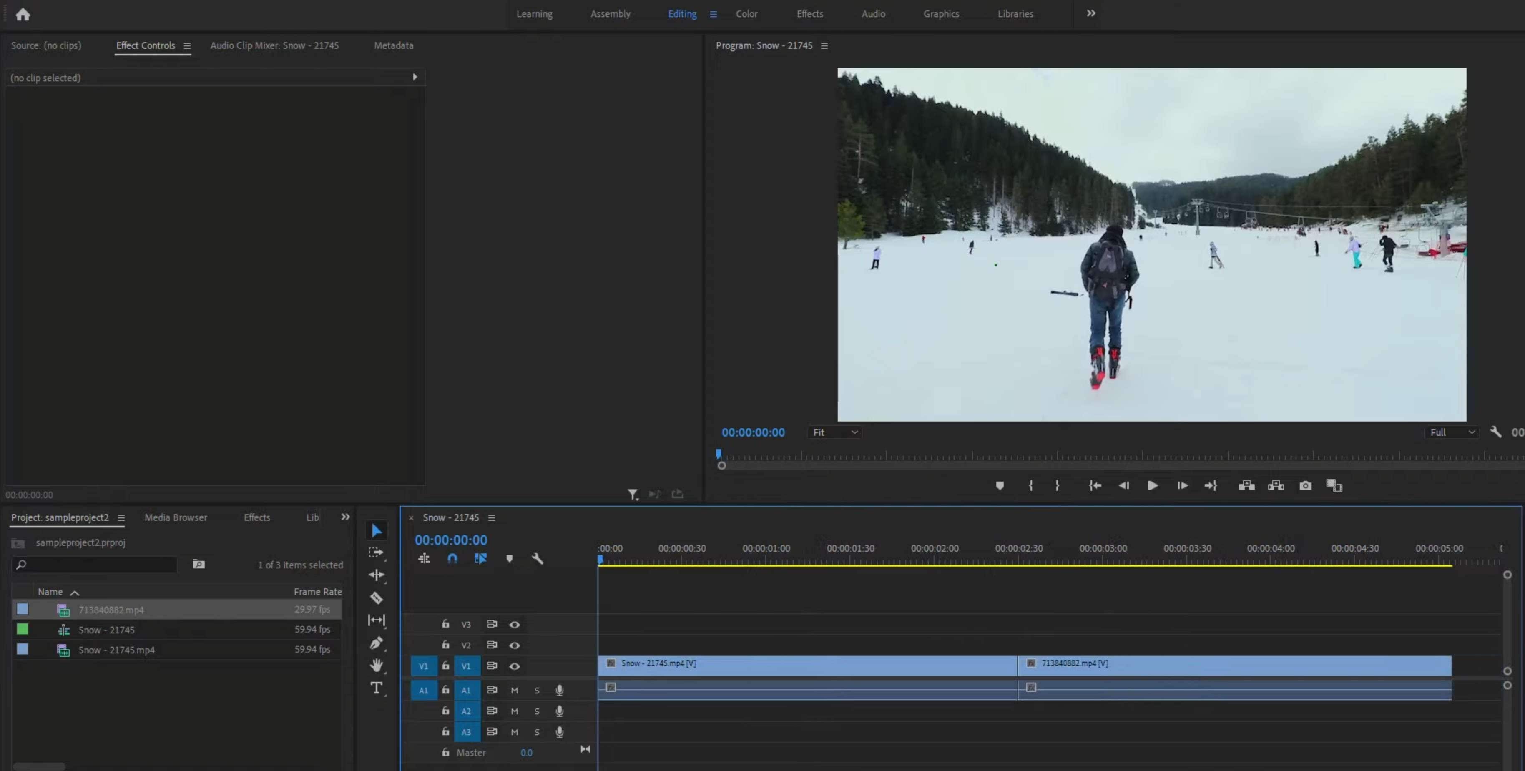The image size is (1525, 771).
Task: Select the Ripple Edit tool
Action: point(376,575)
